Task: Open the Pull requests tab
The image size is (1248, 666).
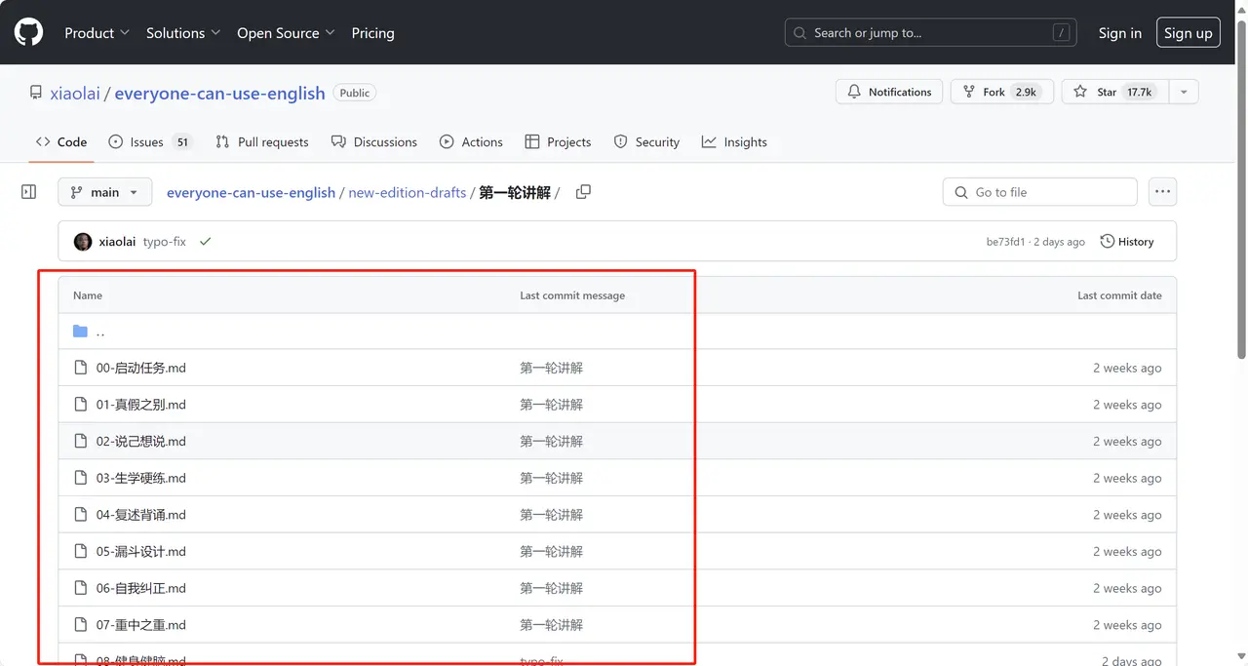Action: coord(262,141)
